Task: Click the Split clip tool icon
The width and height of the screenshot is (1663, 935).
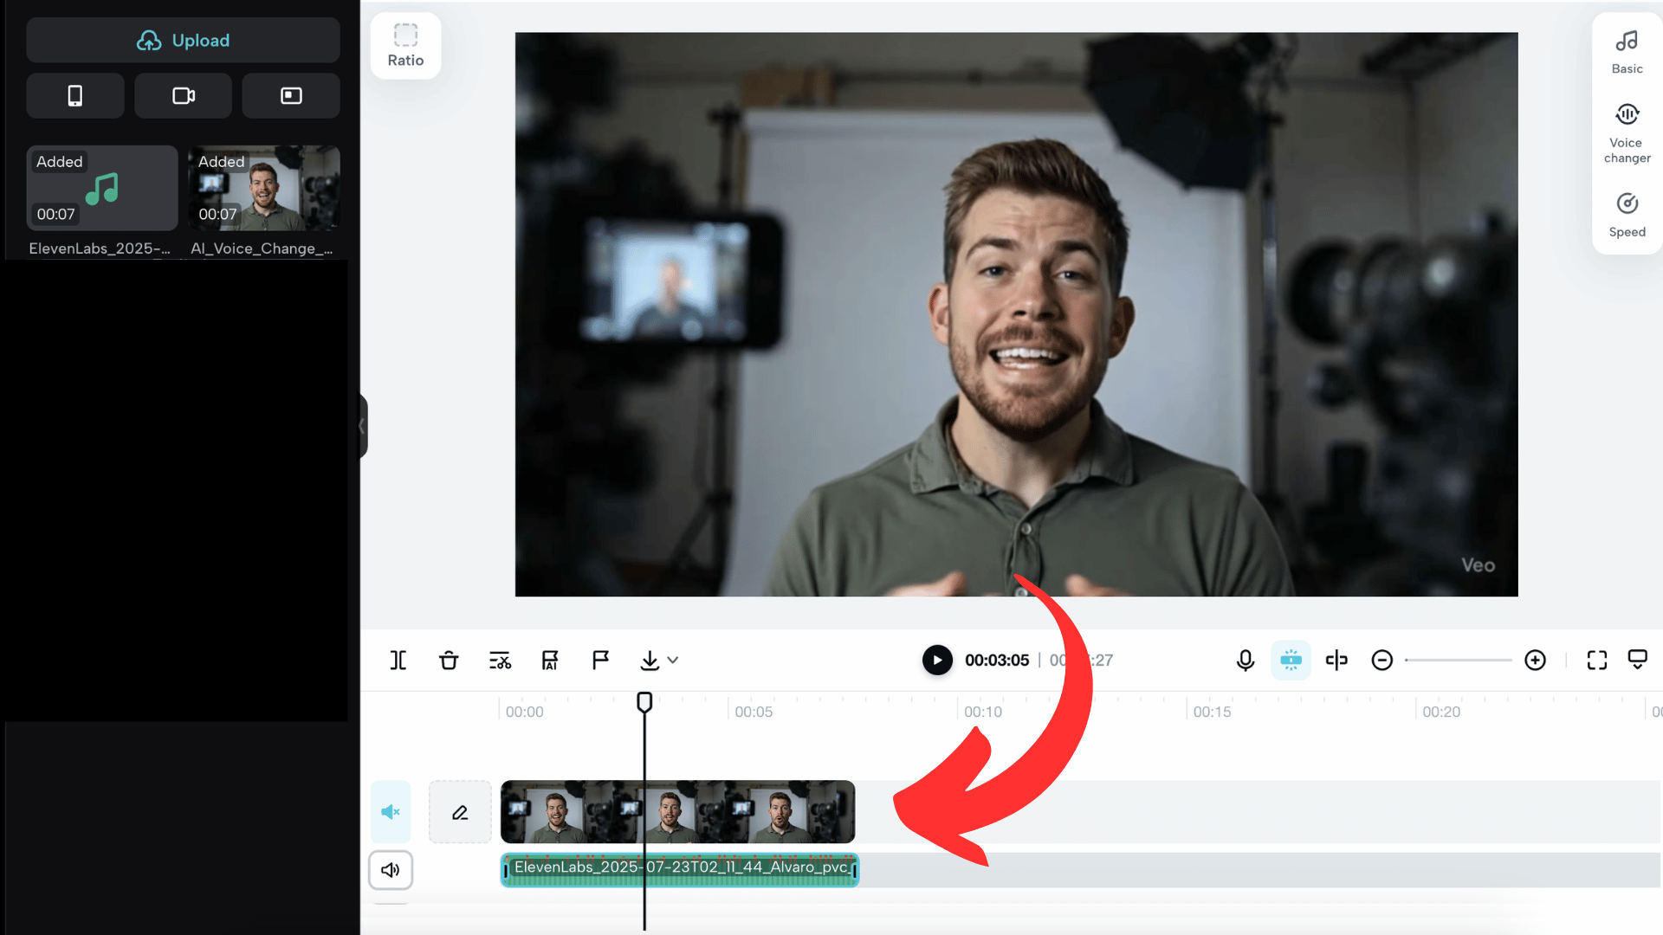Action: [x=398, y=661]
